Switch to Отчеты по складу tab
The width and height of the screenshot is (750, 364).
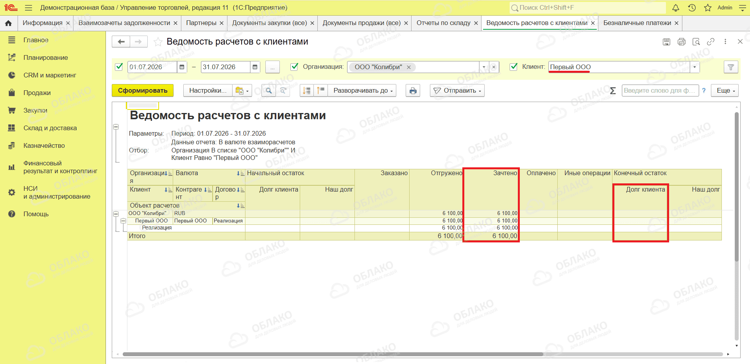click(x=444, y=23)
